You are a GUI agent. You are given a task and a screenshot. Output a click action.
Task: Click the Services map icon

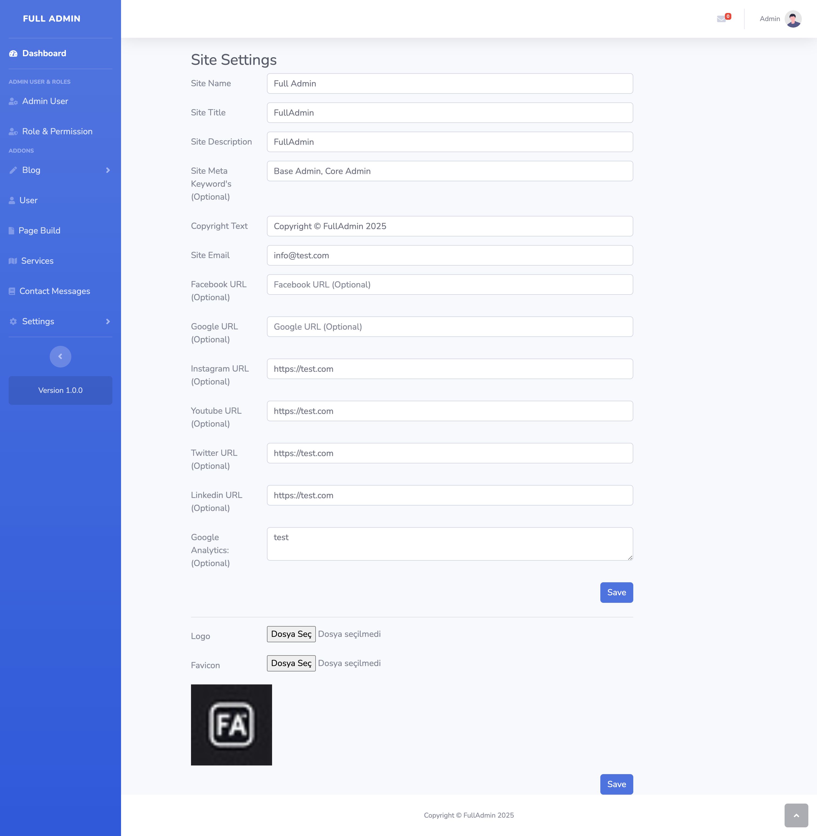click(x=13, y=261)
